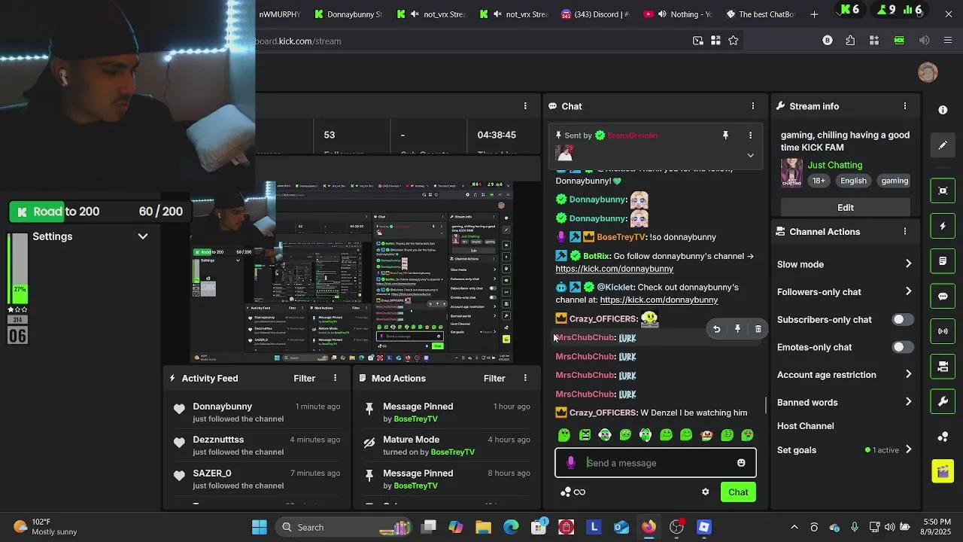Image resolution: width=963 pixels, height=542 pixels.
Task: Open chat settings gear icon
Action: pos(705,492)
